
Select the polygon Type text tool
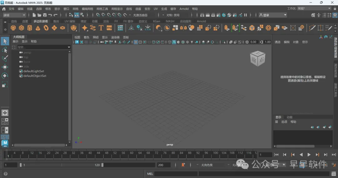pos(101,28)
